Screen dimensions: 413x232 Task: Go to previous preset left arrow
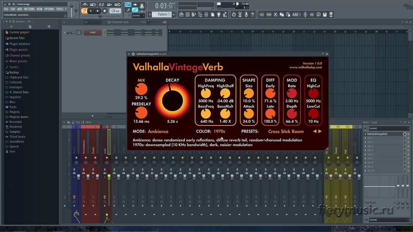tap(315, 131)
